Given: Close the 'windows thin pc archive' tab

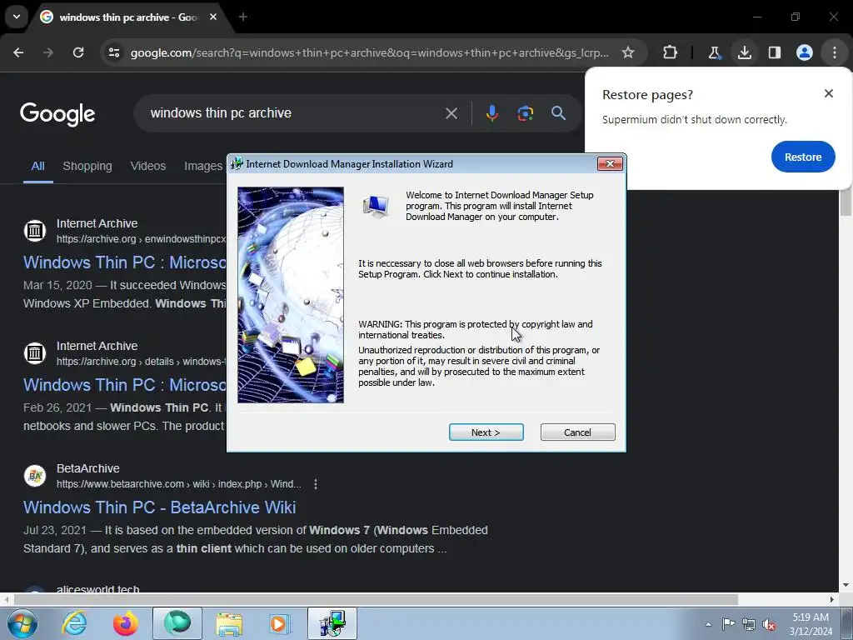Looking at the screenshot, I should (x=213, y=17).
